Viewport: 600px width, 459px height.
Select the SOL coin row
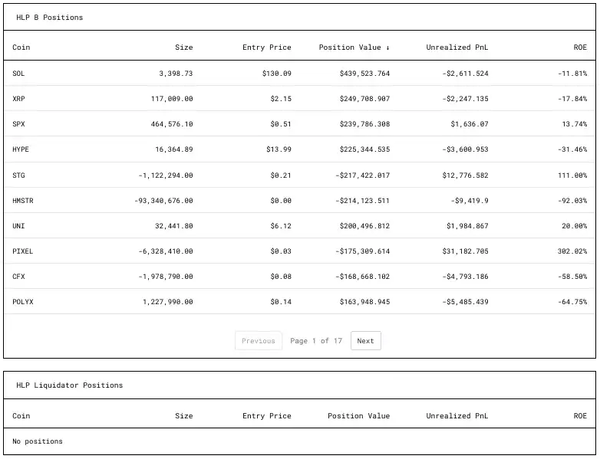(19, 74)
